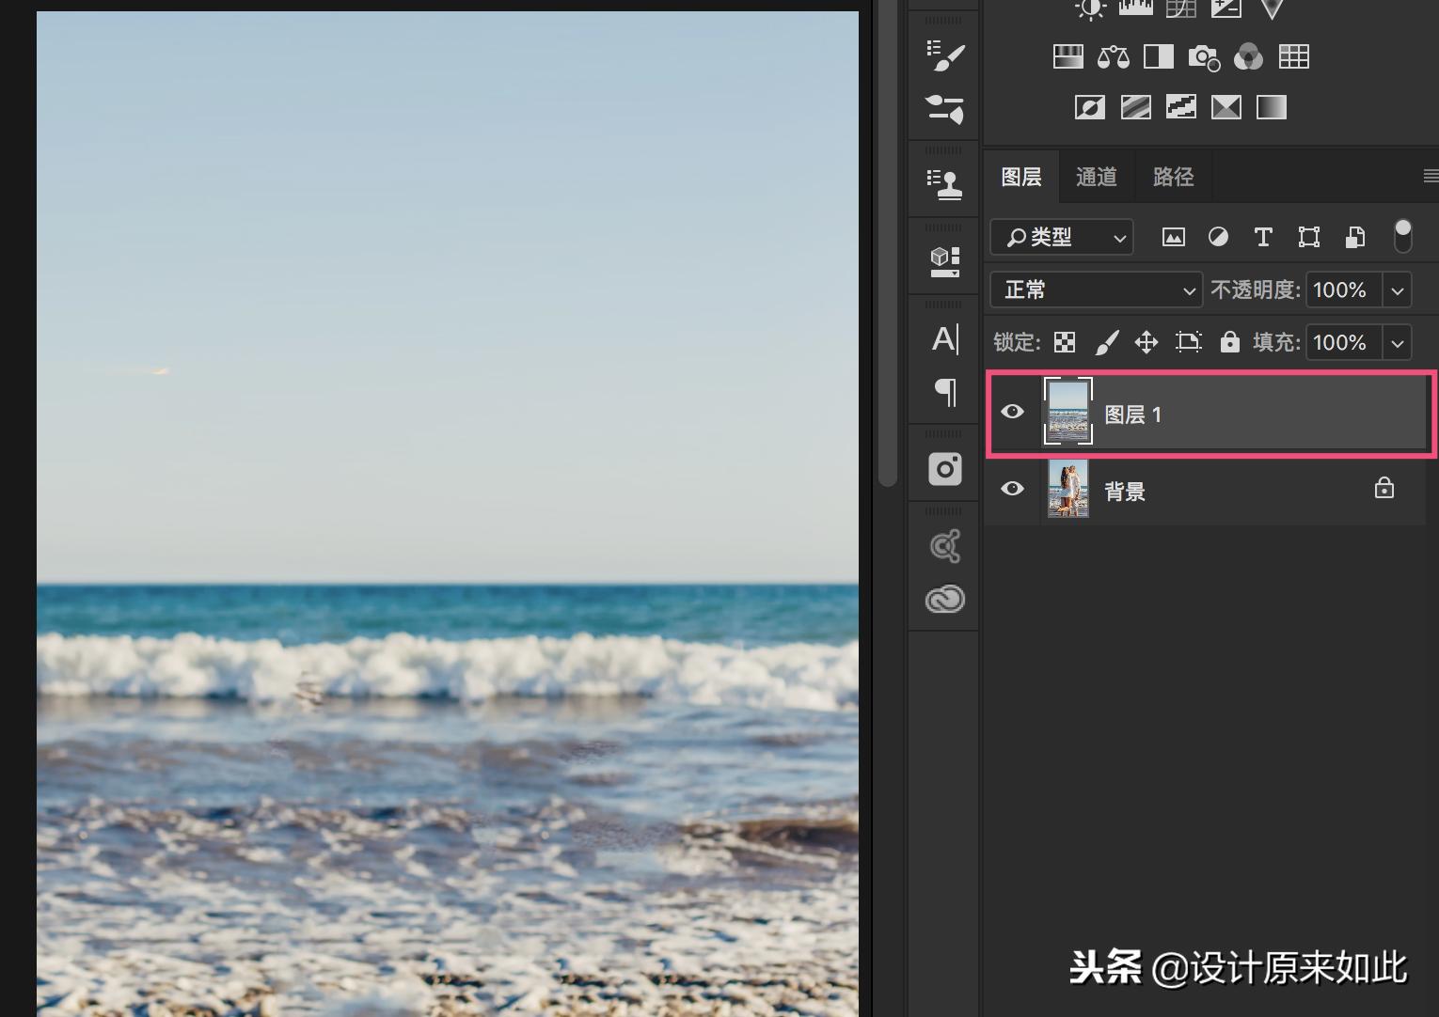Lock all attributes of 图层 1

pyautogui.click(x=1229, y=341)
